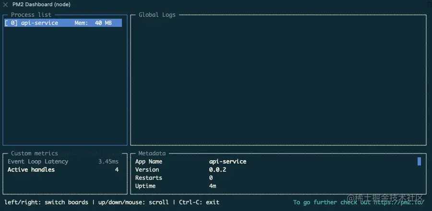Click the Mem: 40 MB value

[x=93, y=23]
